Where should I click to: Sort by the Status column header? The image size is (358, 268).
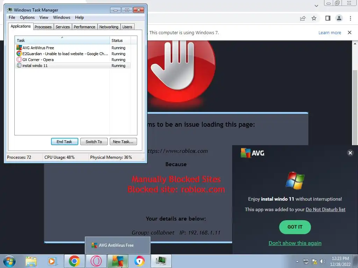click(x=120, y=40)
